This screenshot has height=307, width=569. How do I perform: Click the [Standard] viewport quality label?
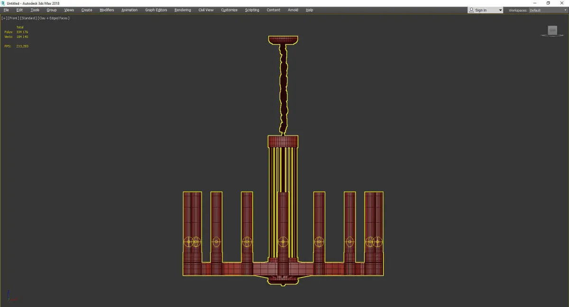(28, 18)
